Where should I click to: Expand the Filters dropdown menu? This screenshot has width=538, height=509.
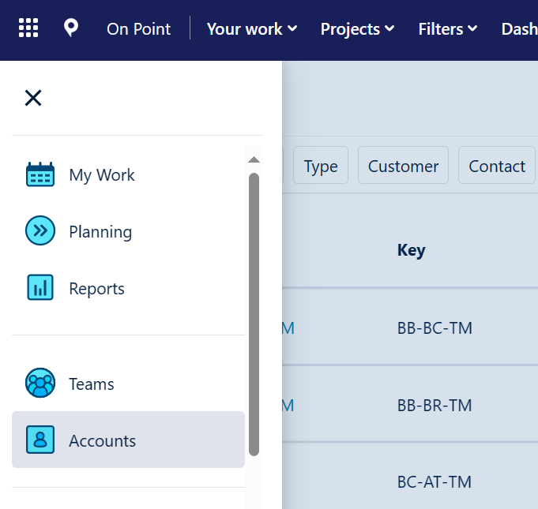(448, 29)
